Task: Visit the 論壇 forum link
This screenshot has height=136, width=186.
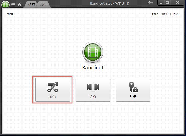Action: (165, 14)
